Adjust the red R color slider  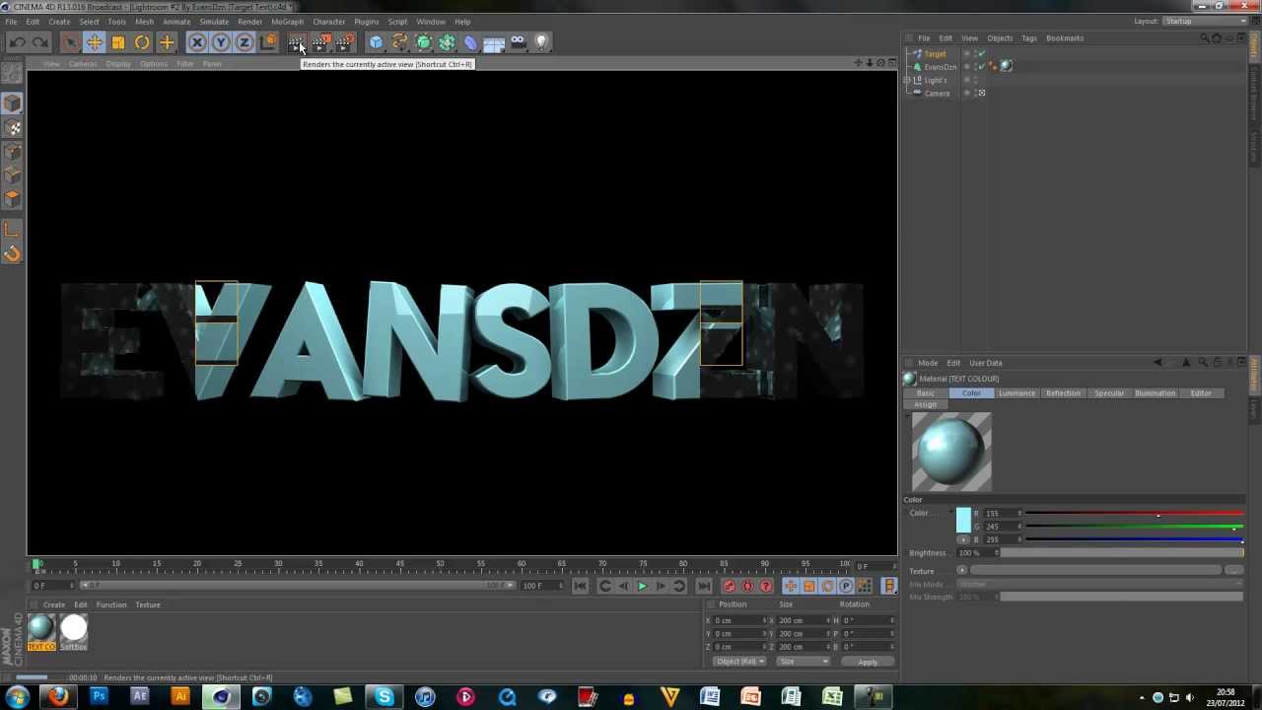click(1135, 514)
